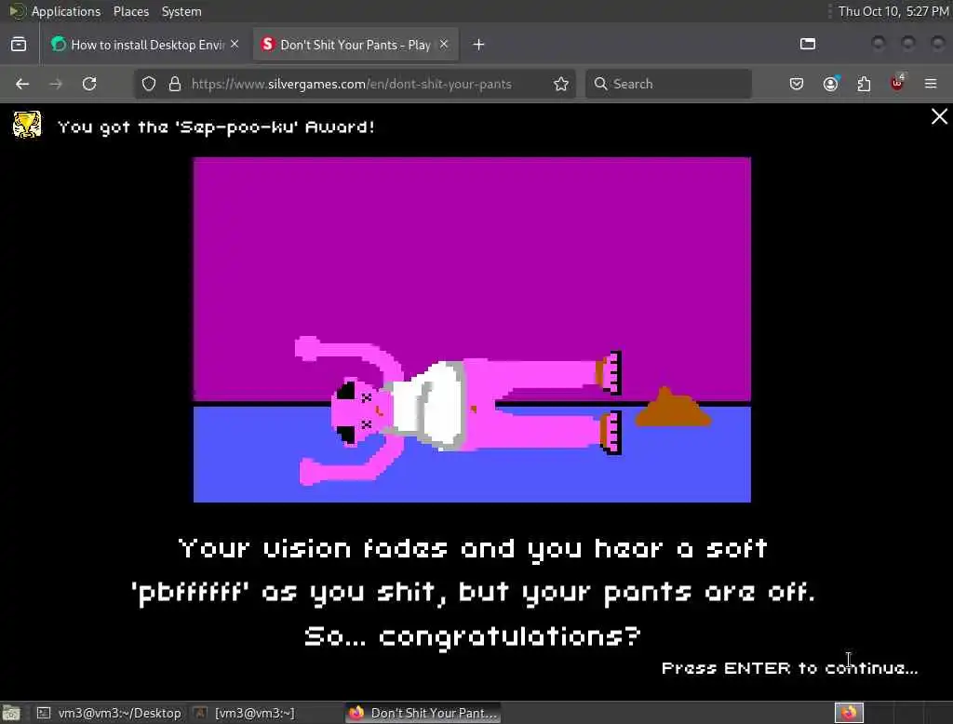Switch to vm3@vm3:~/Desktop terminal window

tap(110, 713)
